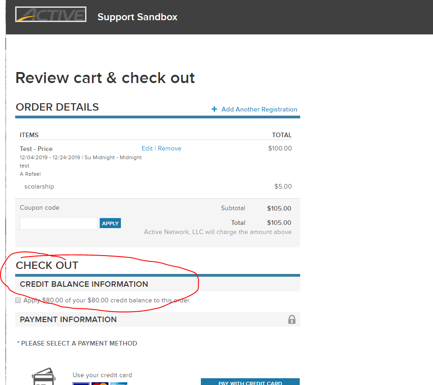433x385 pixels.
Task: Click the ORDER DETAILS section heading
Action: pos(57,107)
